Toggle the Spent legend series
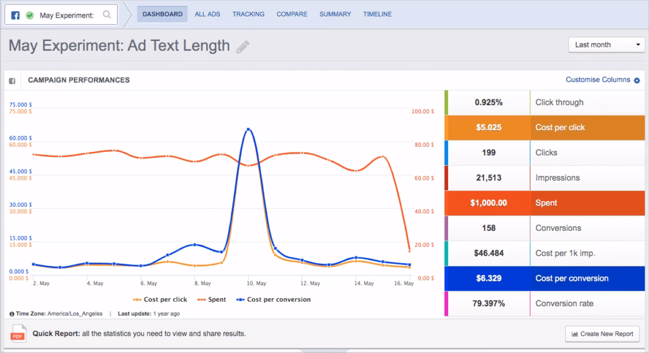 pos(212,299)
